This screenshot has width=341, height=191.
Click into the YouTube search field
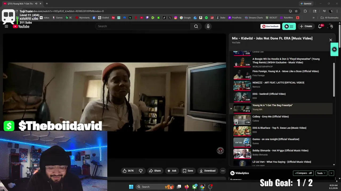coord(143,26)
